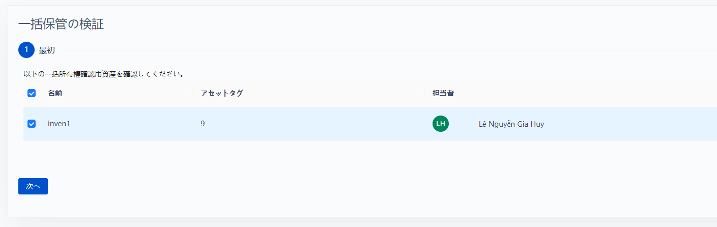Click the green LH avatar
Image resolution: width=717 pixels, height=227 pixels.
441,124
